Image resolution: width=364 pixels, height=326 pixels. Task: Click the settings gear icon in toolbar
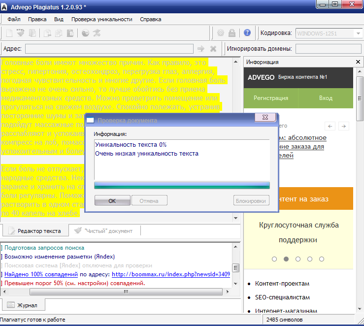point(220,33)
